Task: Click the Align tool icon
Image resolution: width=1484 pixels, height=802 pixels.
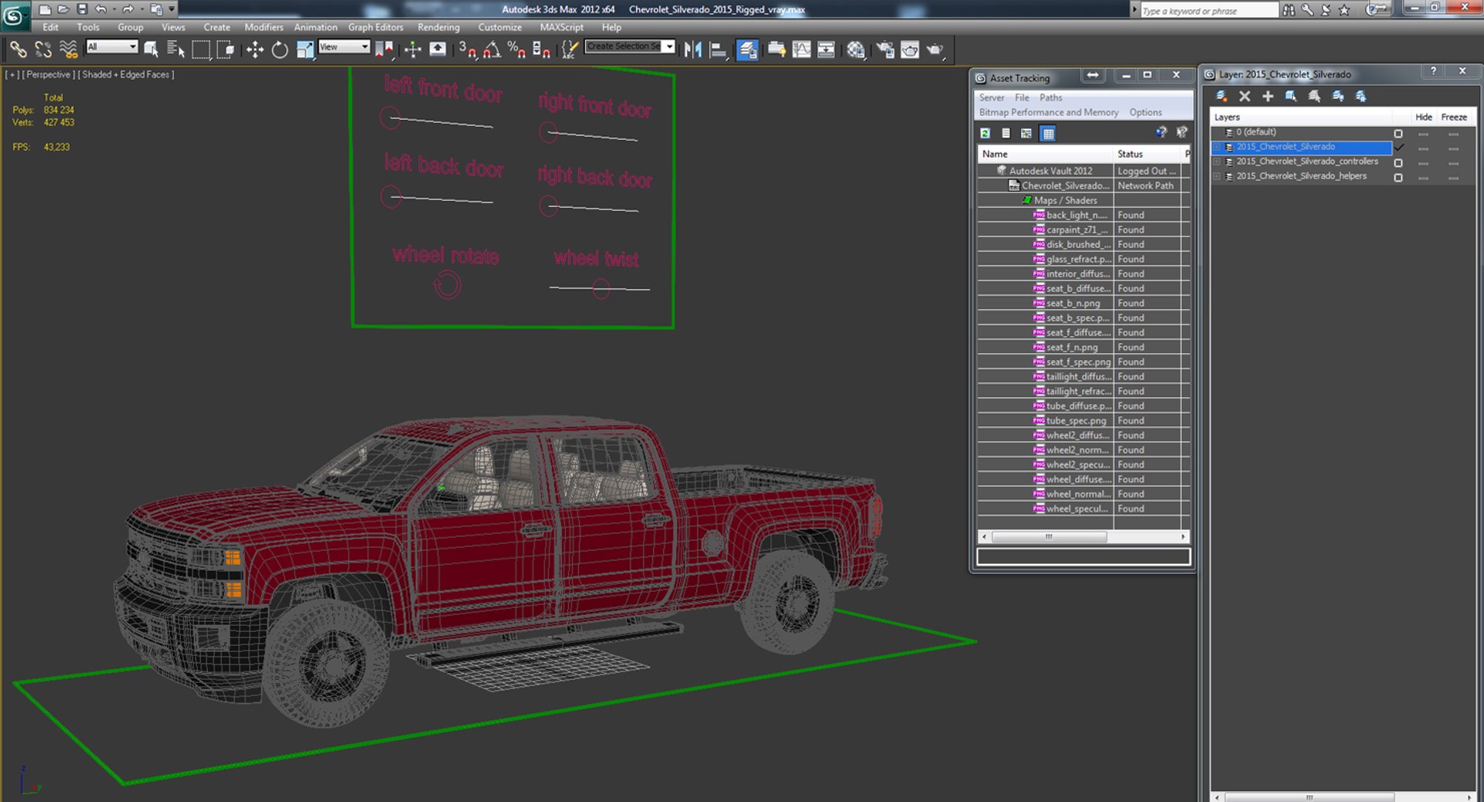Action: pyautogui.click(x=718, y=50)
